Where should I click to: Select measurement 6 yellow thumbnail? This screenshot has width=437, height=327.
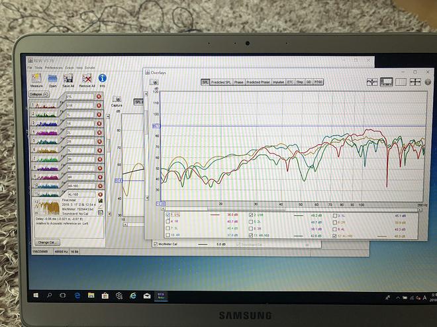(46, 150)
